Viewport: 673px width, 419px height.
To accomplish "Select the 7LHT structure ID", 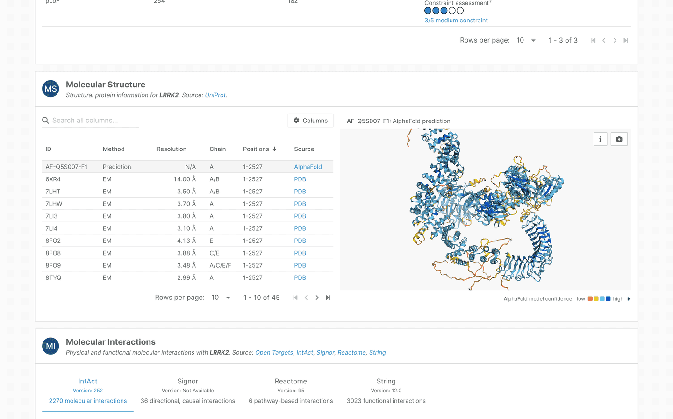I will pyautogui.click(x=53, y=192).
